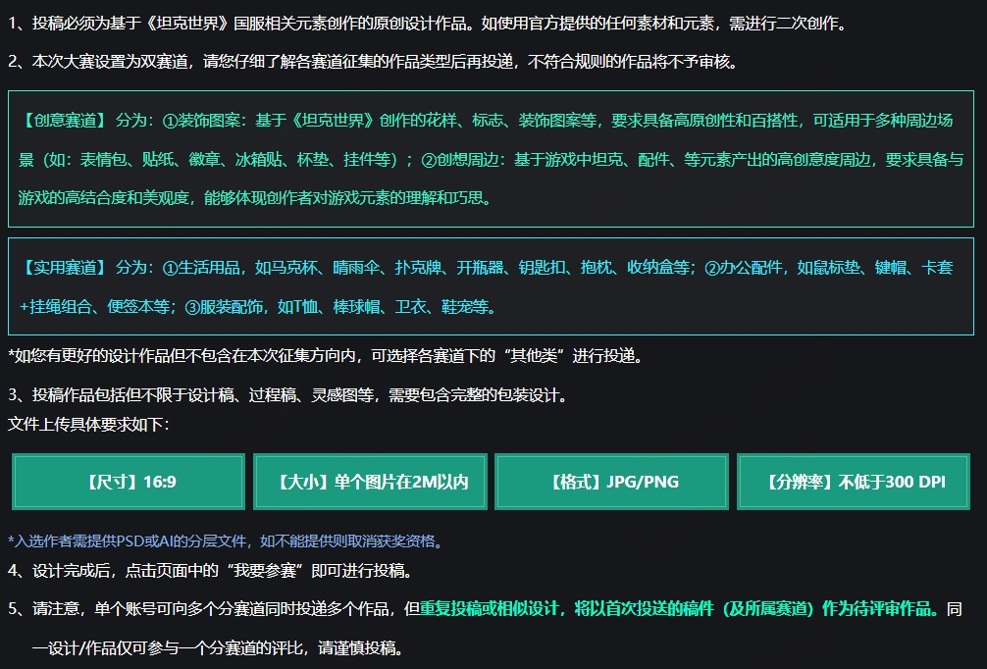This screenshot has height=669, width=987.
Task: Click the 【格式】JPG/PNG button
Action: 612,482
